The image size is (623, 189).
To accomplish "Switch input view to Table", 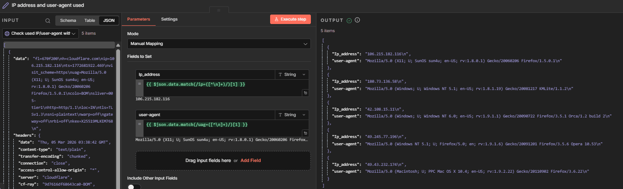I will click(90, 21).
